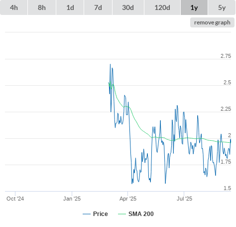The width and height of the screenshot is (236, 227).
Task: Switch to the 5y time range
Action: point(222,7)
